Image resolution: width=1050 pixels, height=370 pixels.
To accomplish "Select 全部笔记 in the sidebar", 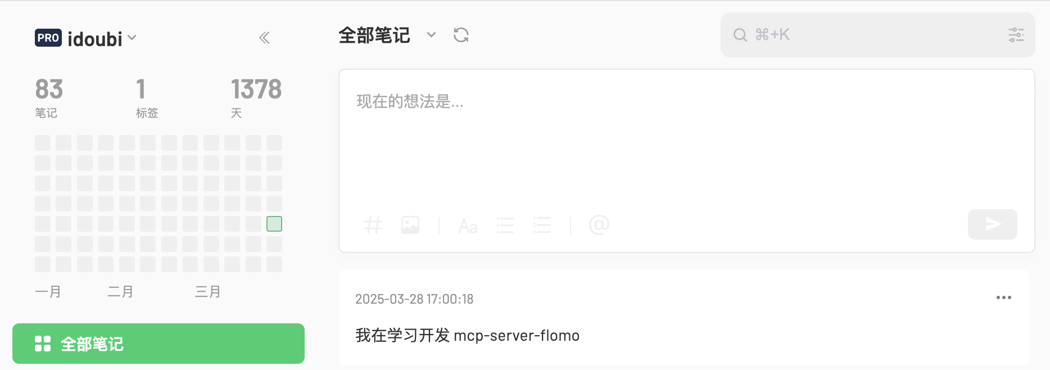I will point(159,344).
